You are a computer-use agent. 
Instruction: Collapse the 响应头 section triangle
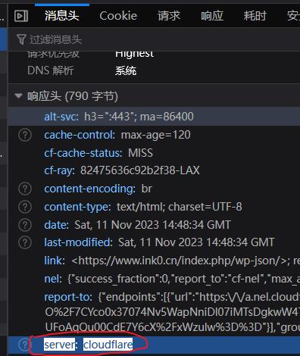coord(18,96)
